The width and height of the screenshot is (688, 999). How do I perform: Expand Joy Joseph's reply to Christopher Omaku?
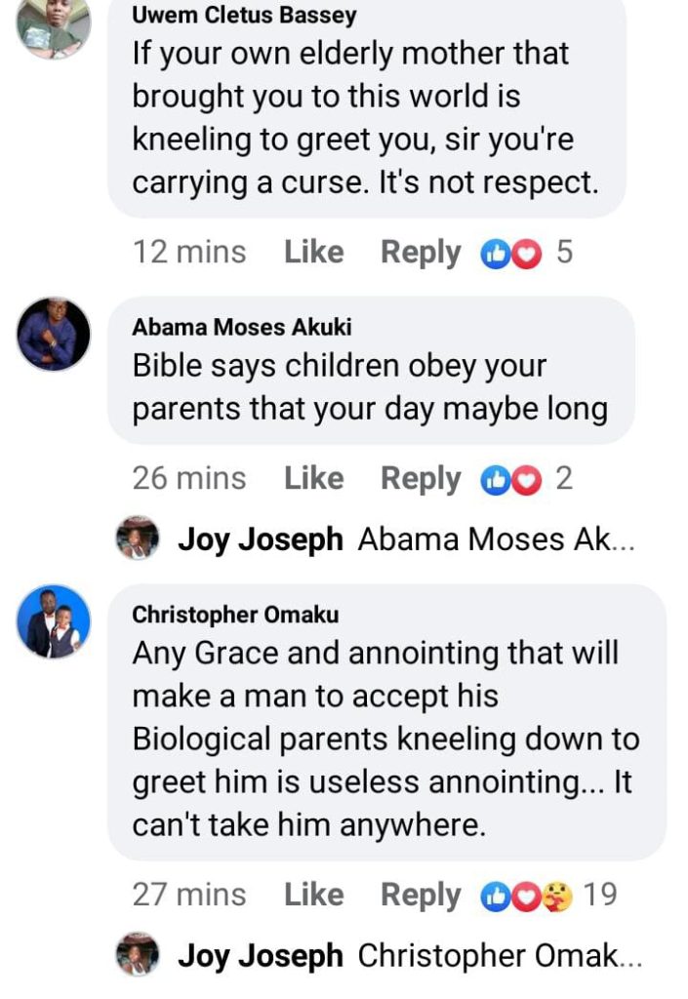tap(500, 956)
